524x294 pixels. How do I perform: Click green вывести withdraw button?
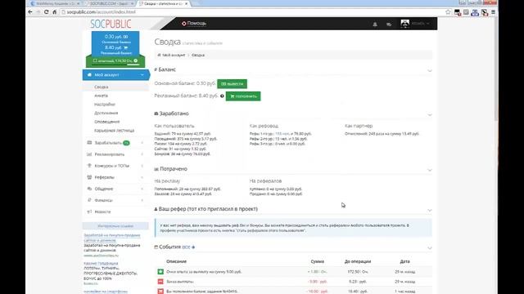233,83
